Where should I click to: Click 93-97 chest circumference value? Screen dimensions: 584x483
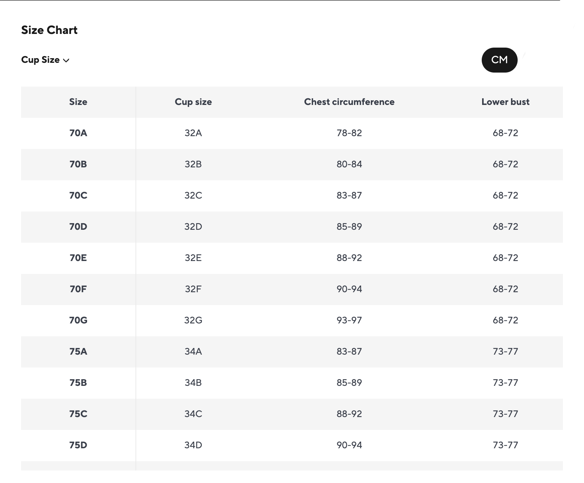pyautogui.click(x=349, y=320)
